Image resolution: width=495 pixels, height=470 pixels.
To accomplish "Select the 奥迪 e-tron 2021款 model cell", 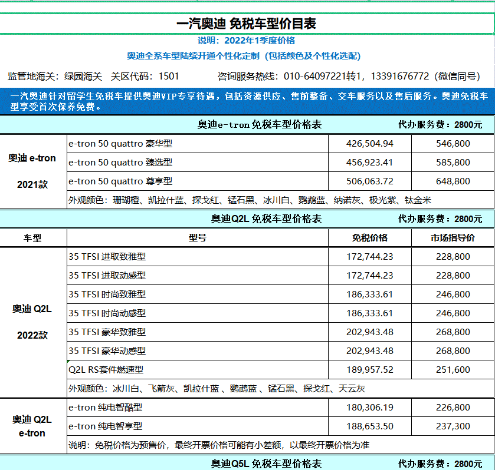I will [33, 171].
